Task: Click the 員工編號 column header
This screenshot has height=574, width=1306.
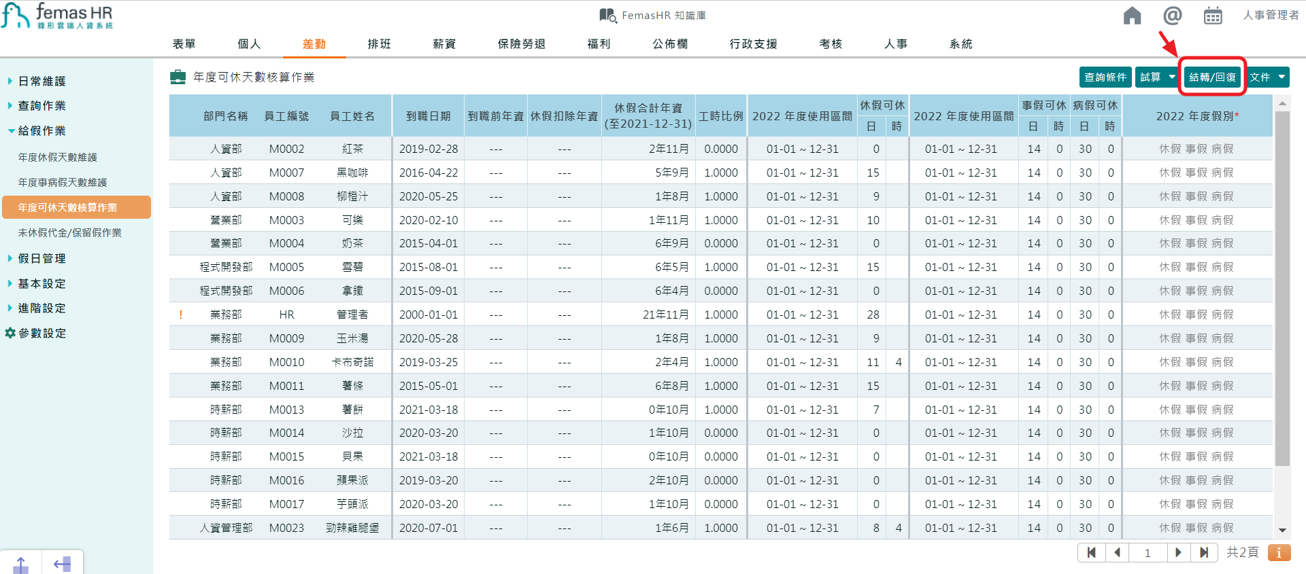Action: (286, 116)
